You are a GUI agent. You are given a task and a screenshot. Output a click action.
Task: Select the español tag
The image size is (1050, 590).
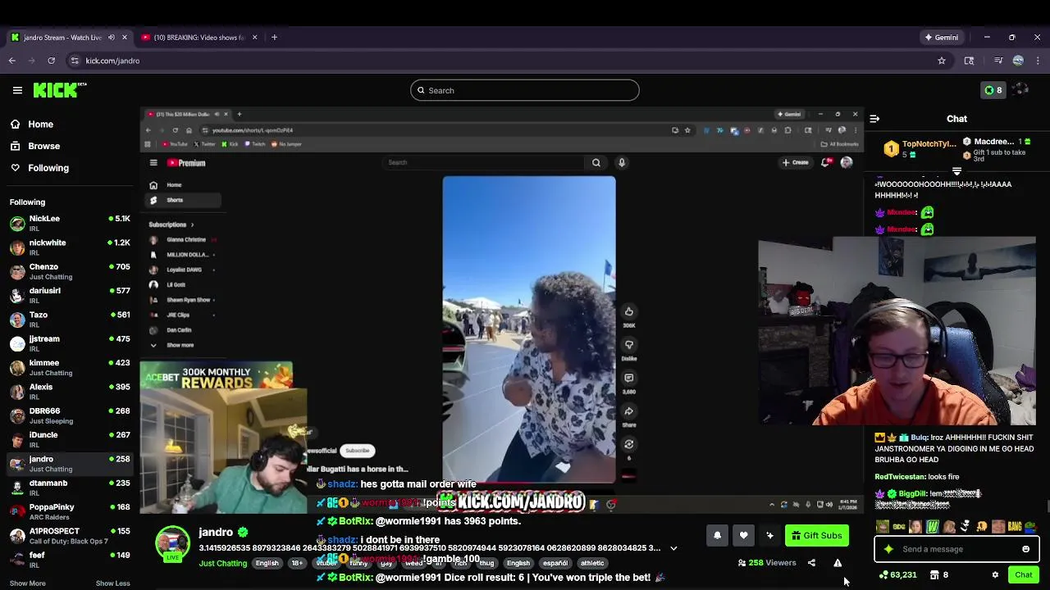pyautogui.click(x=555, y=563)
